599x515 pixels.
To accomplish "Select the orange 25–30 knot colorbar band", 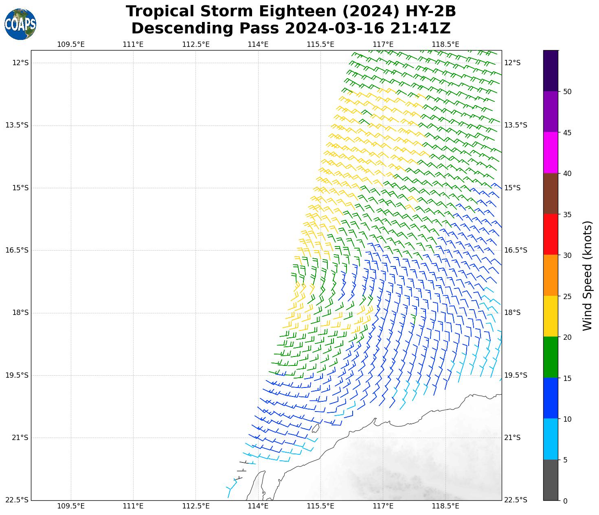I will [551, 275].
